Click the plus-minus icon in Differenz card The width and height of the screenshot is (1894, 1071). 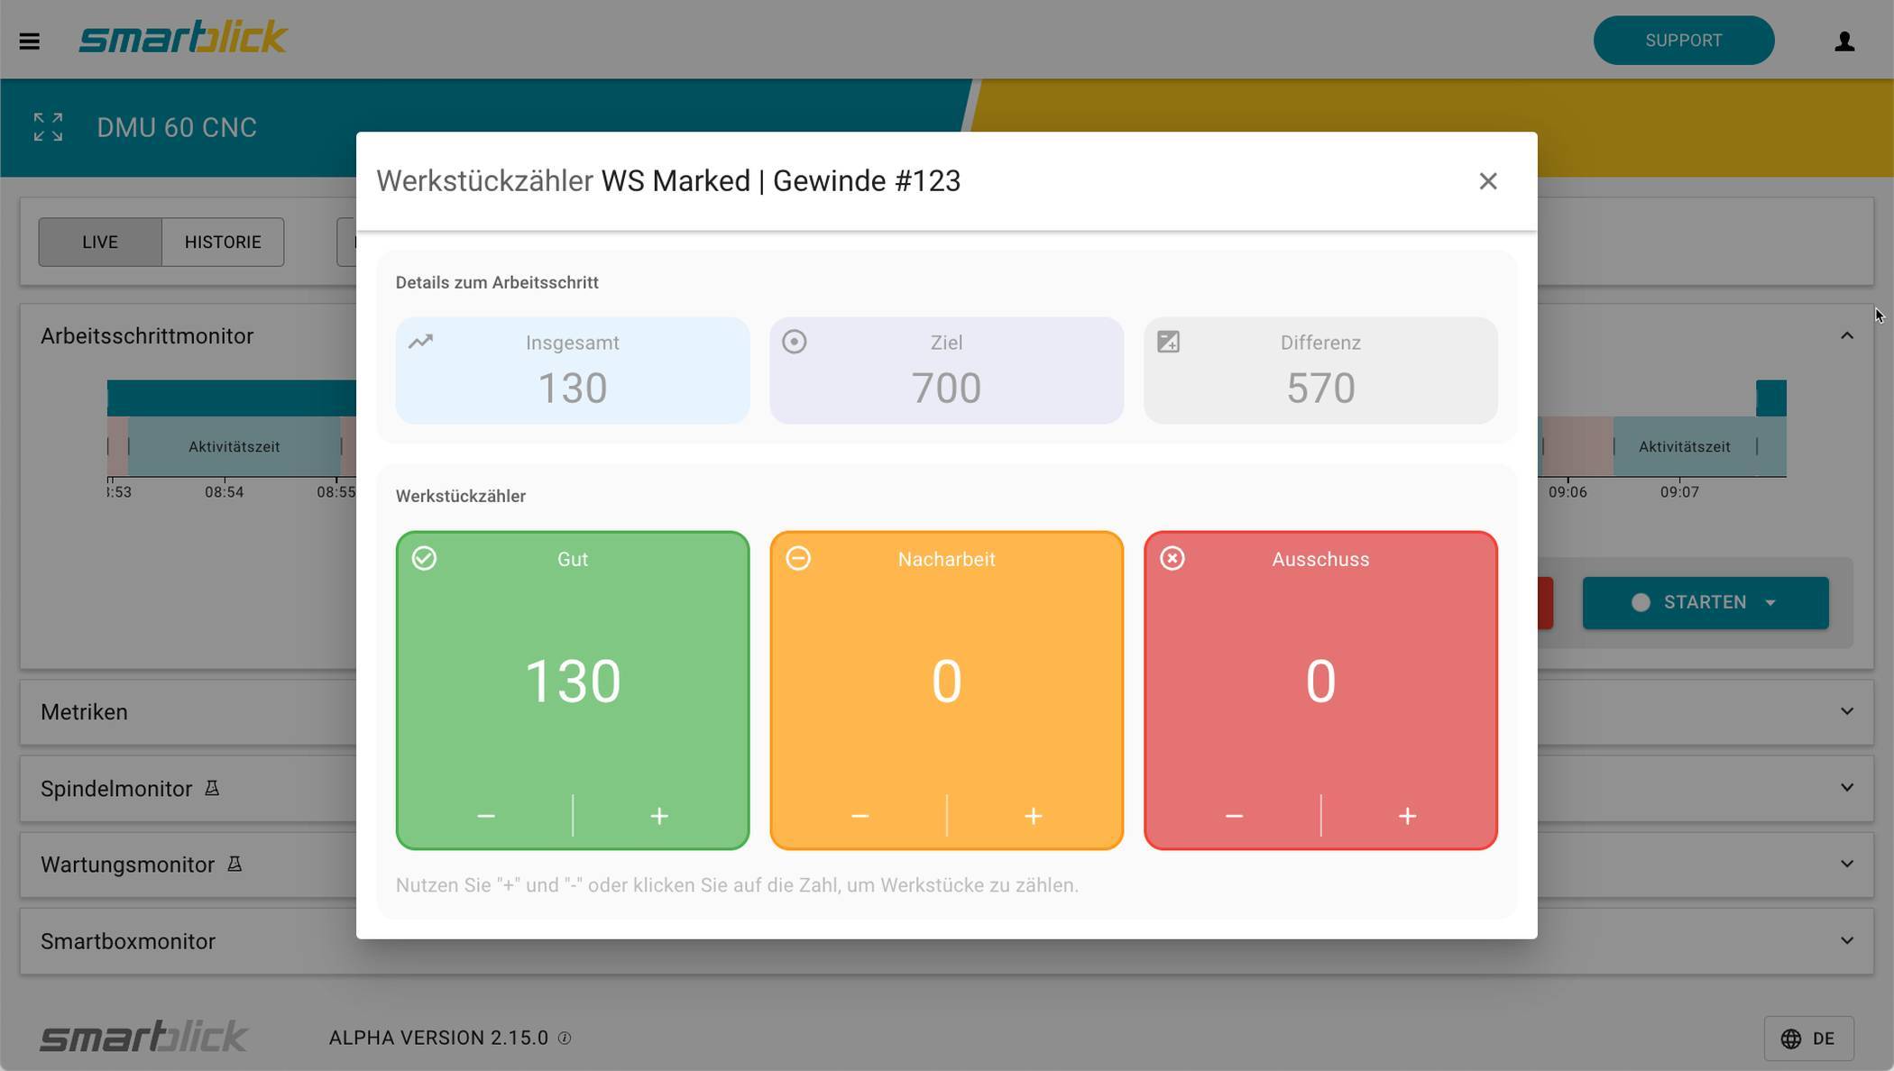1169,342
